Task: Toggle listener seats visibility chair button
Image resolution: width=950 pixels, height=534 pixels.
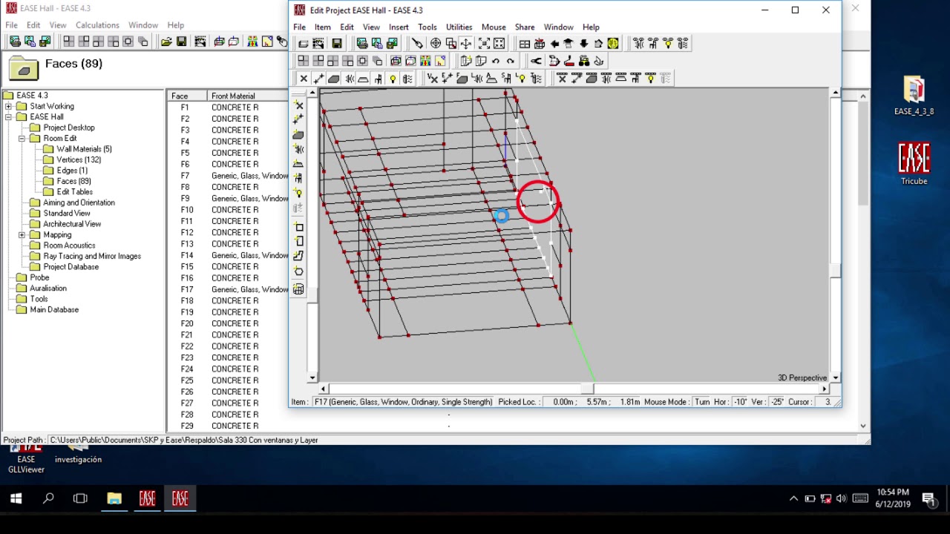Action: (378, 79)
